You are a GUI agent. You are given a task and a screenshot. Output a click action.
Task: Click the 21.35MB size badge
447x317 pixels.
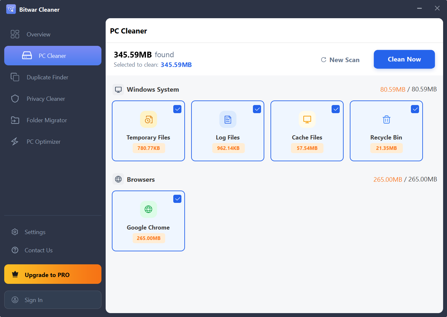[x=387, y=148]
